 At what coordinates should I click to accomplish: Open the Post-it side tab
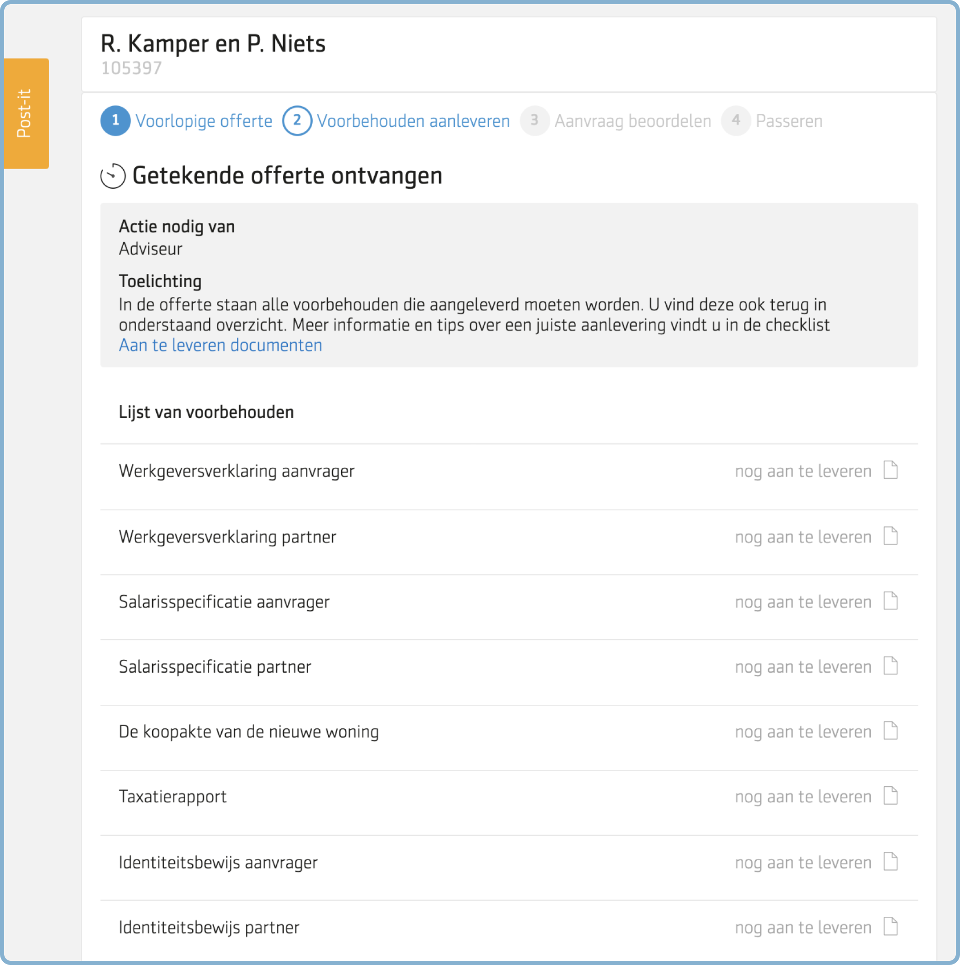click(27, 114)
